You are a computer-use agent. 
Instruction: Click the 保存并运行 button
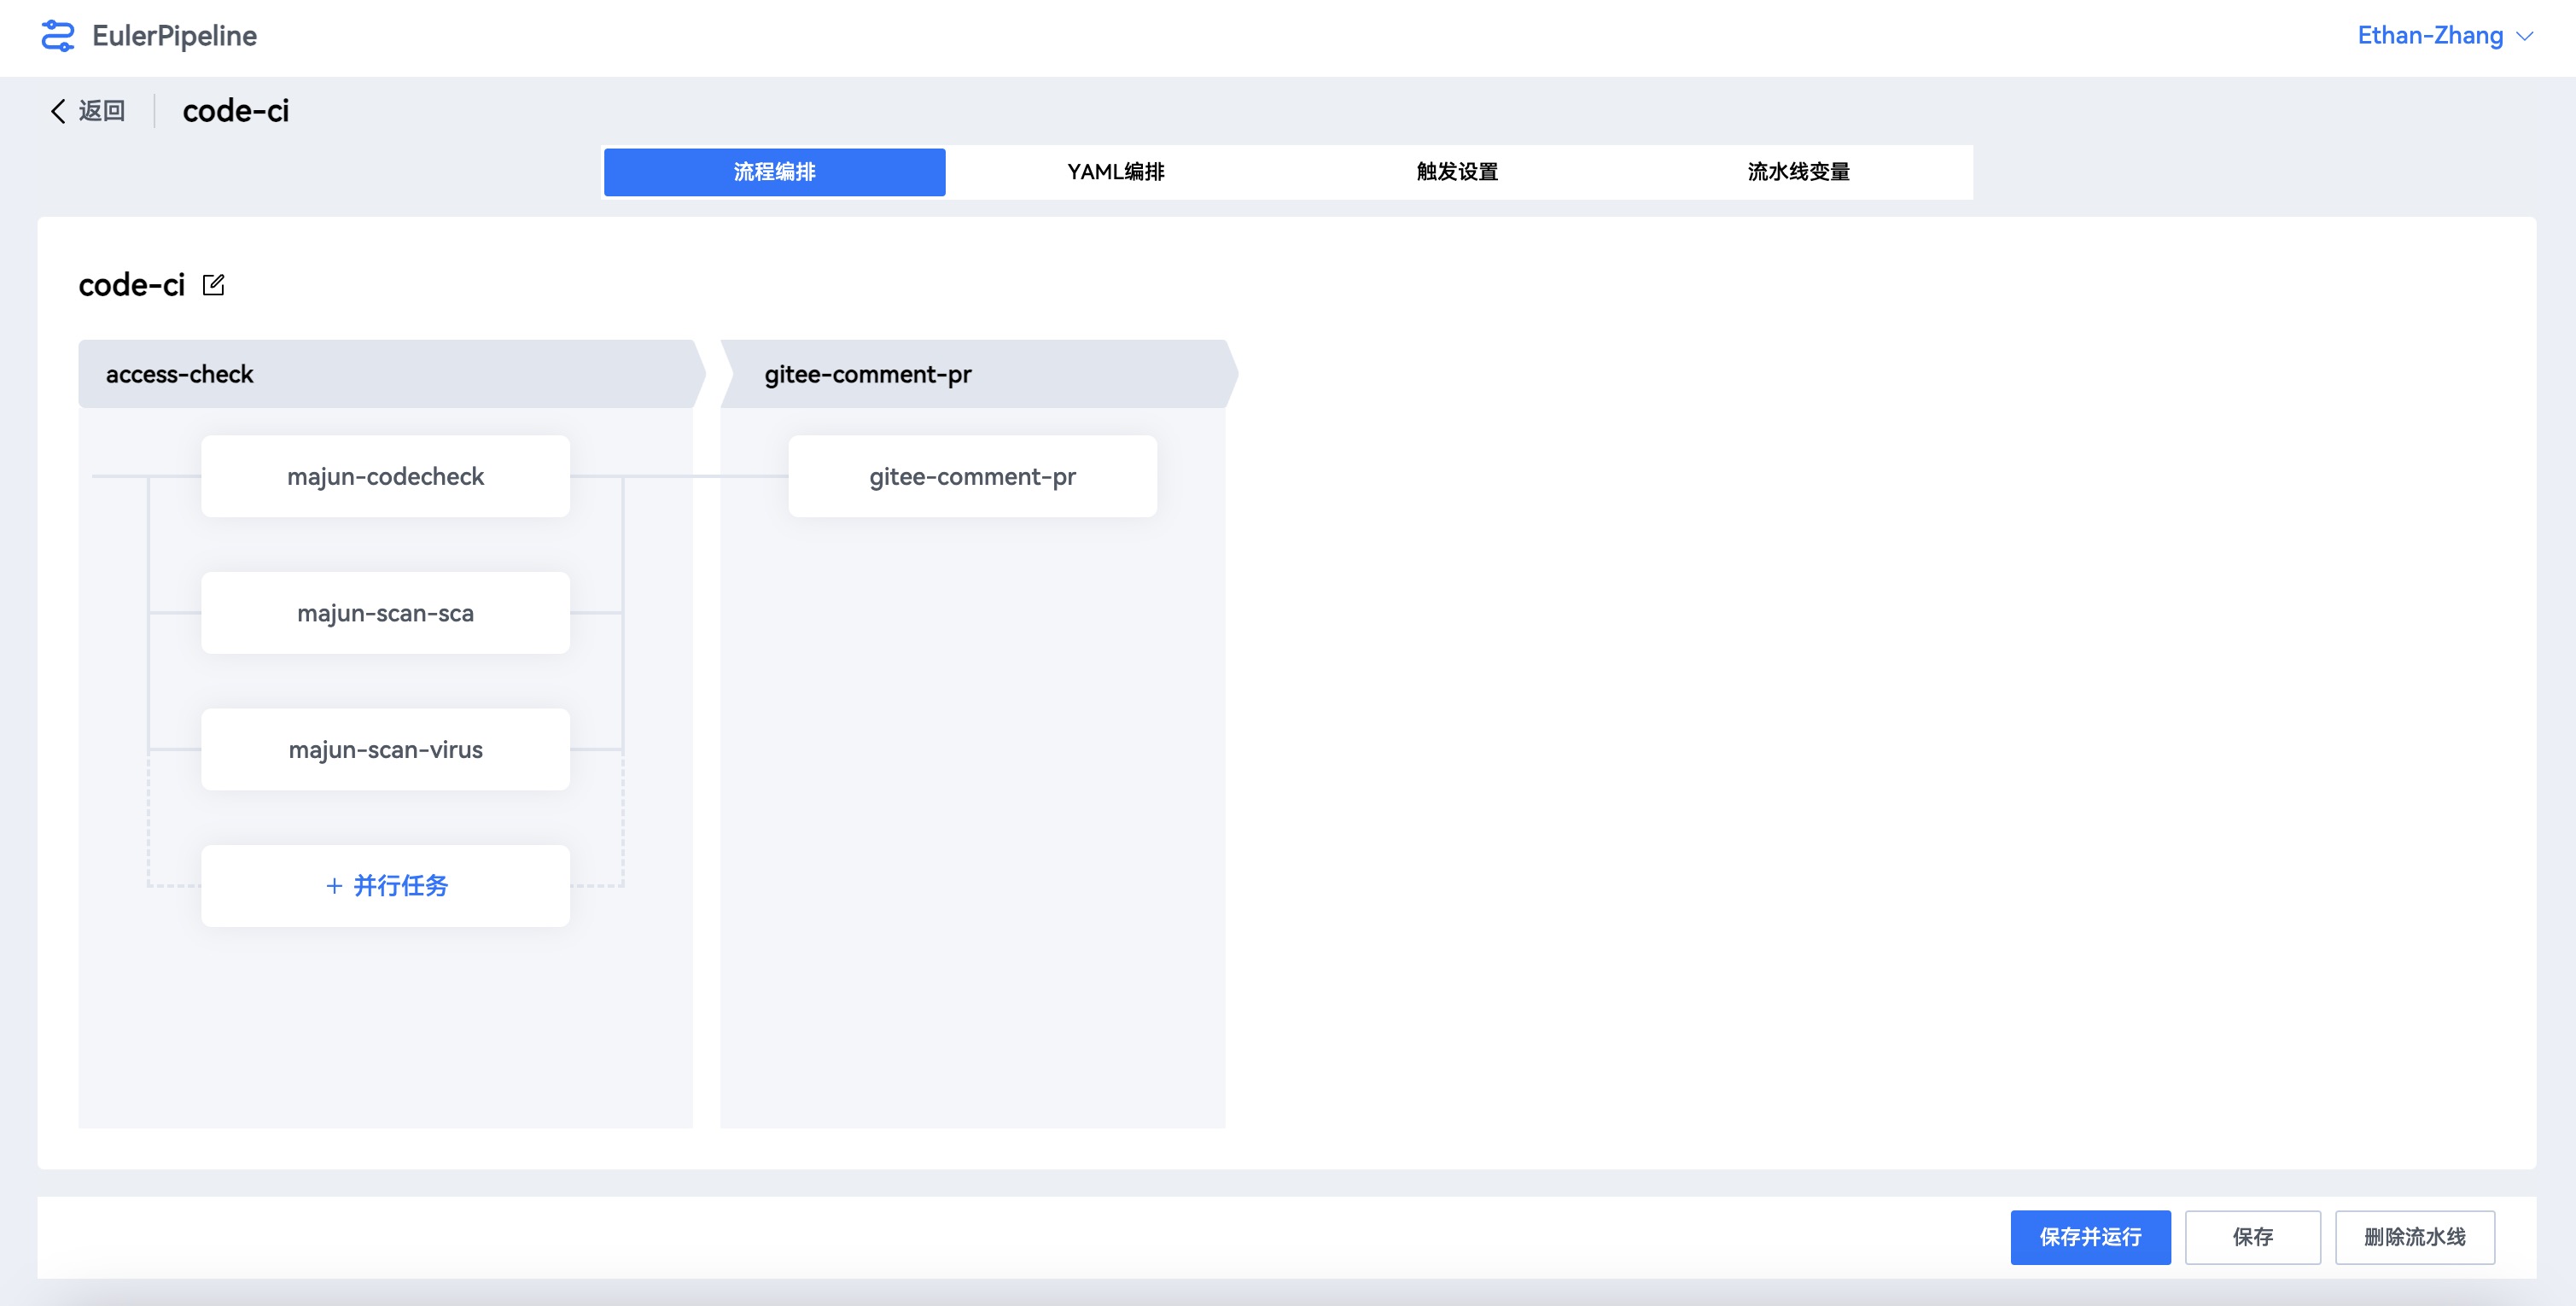2090,1237
